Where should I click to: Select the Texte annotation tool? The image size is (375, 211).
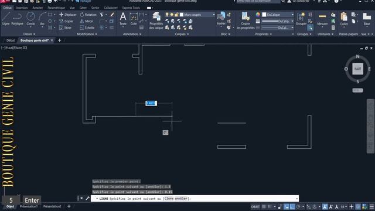[123, 19]
